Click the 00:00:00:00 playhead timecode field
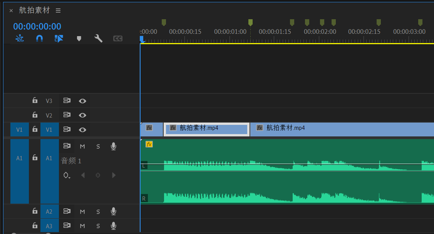The width and height of the screenshot is (434, 234). coord(37,27)
